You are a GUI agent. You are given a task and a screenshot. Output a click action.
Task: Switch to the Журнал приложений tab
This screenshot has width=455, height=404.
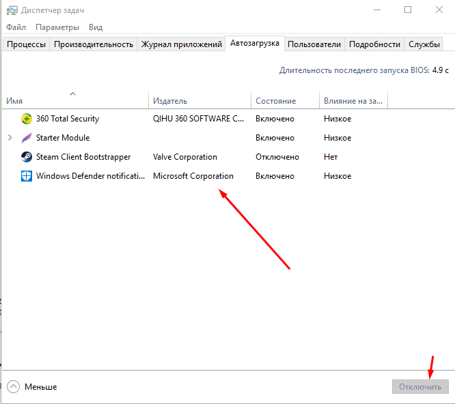pyautogui.click(x=181, y=44)
